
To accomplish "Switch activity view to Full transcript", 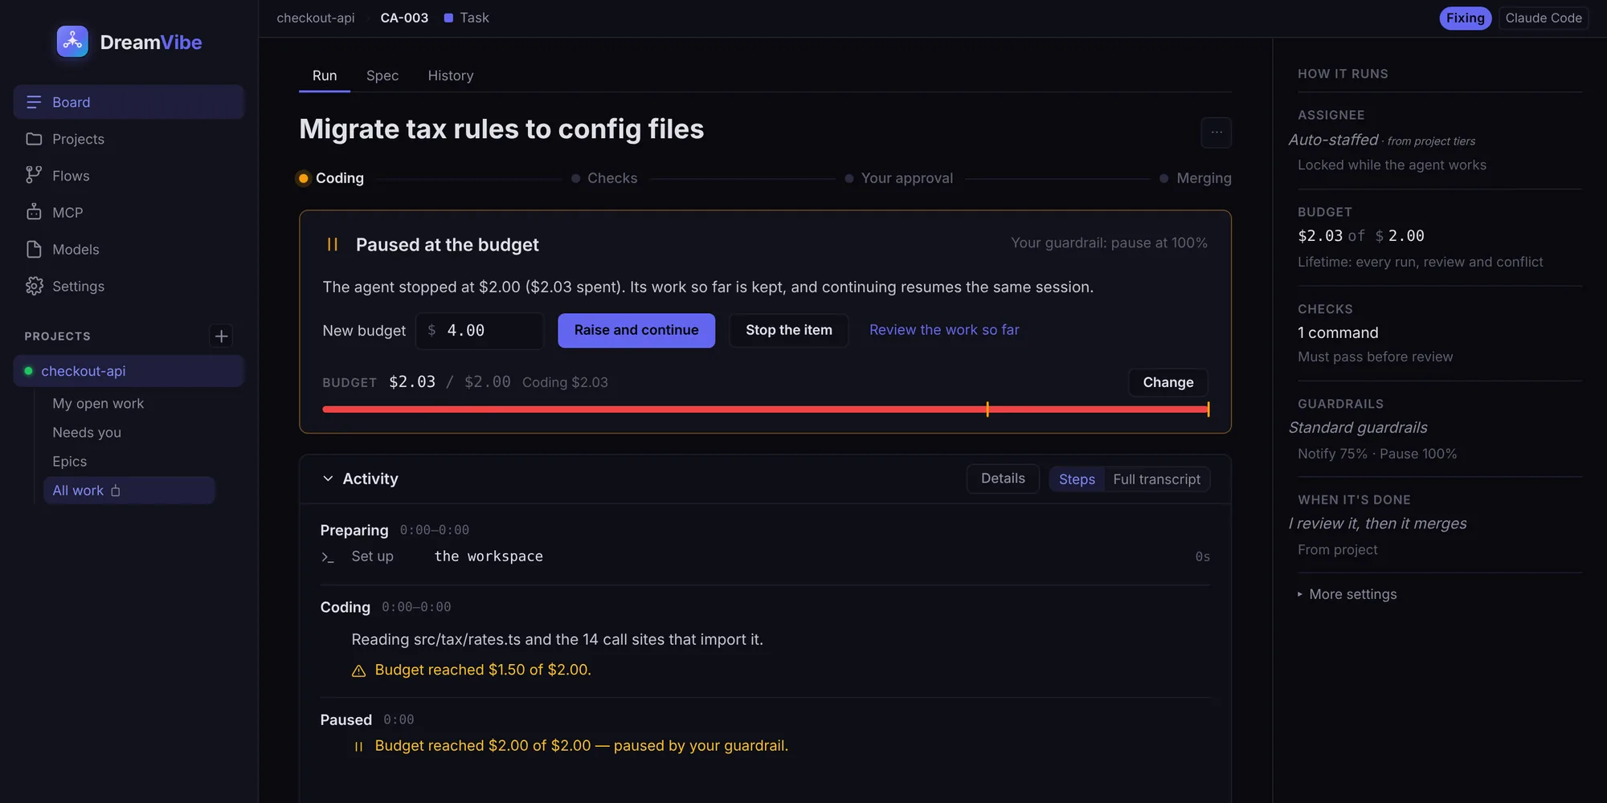I will tap(1156, 479).
